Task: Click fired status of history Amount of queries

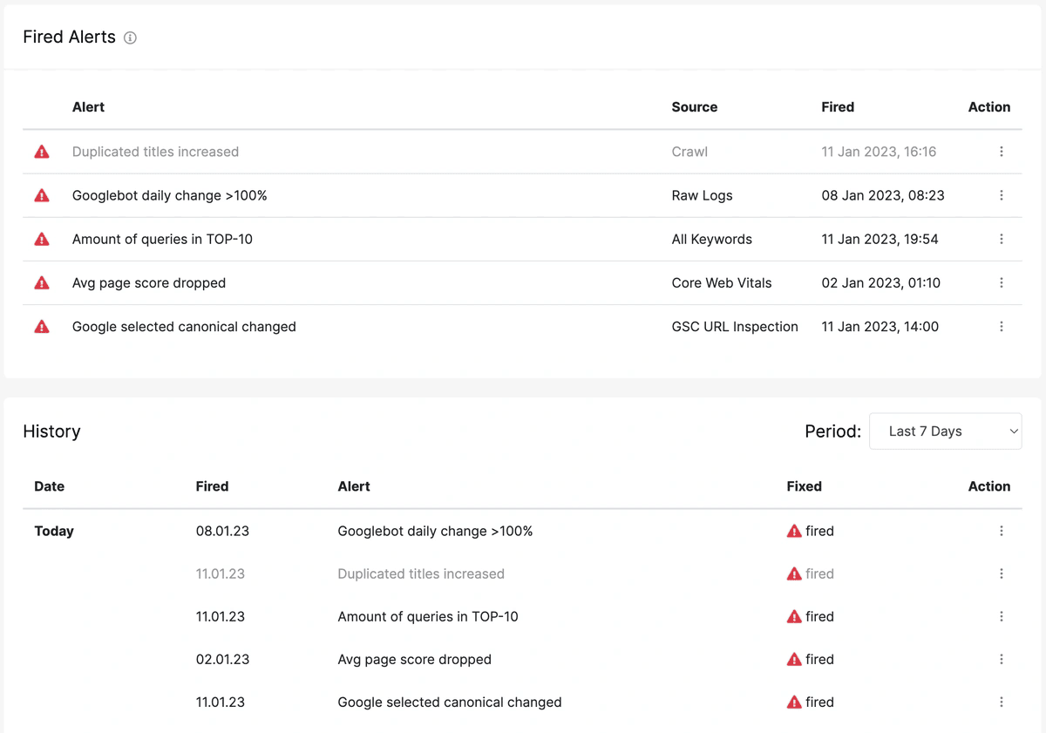Action: pyautogui.click(x=811, y=616)
